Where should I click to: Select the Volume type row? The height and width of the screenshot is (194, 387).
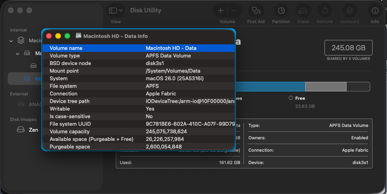coord(139,55)
